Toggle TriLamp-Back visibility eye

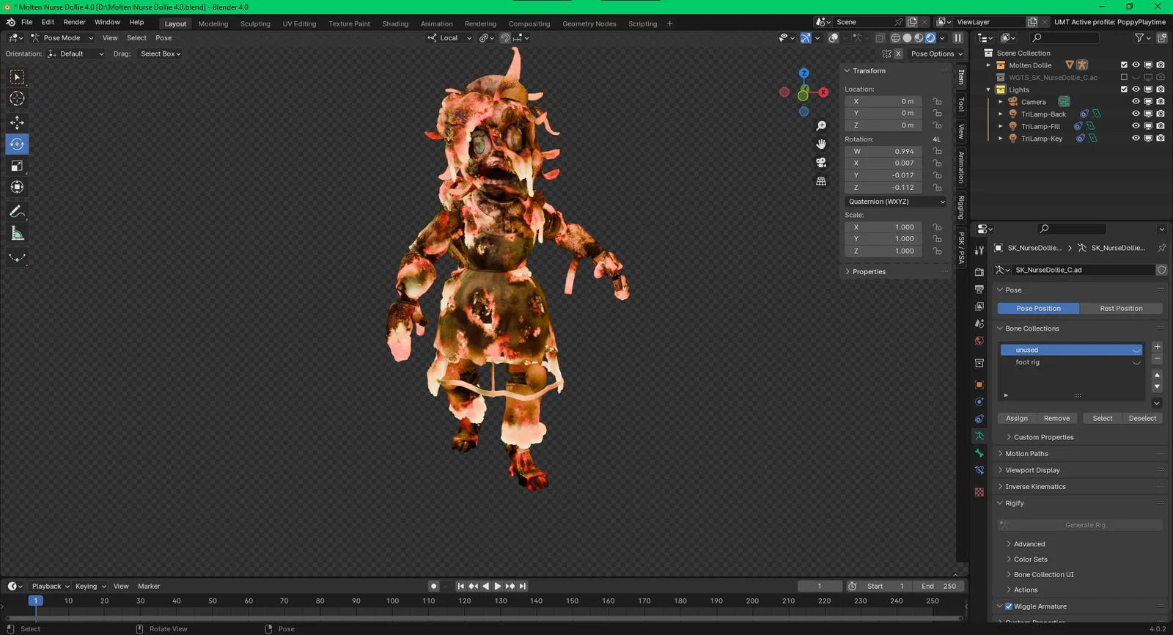1136,114
